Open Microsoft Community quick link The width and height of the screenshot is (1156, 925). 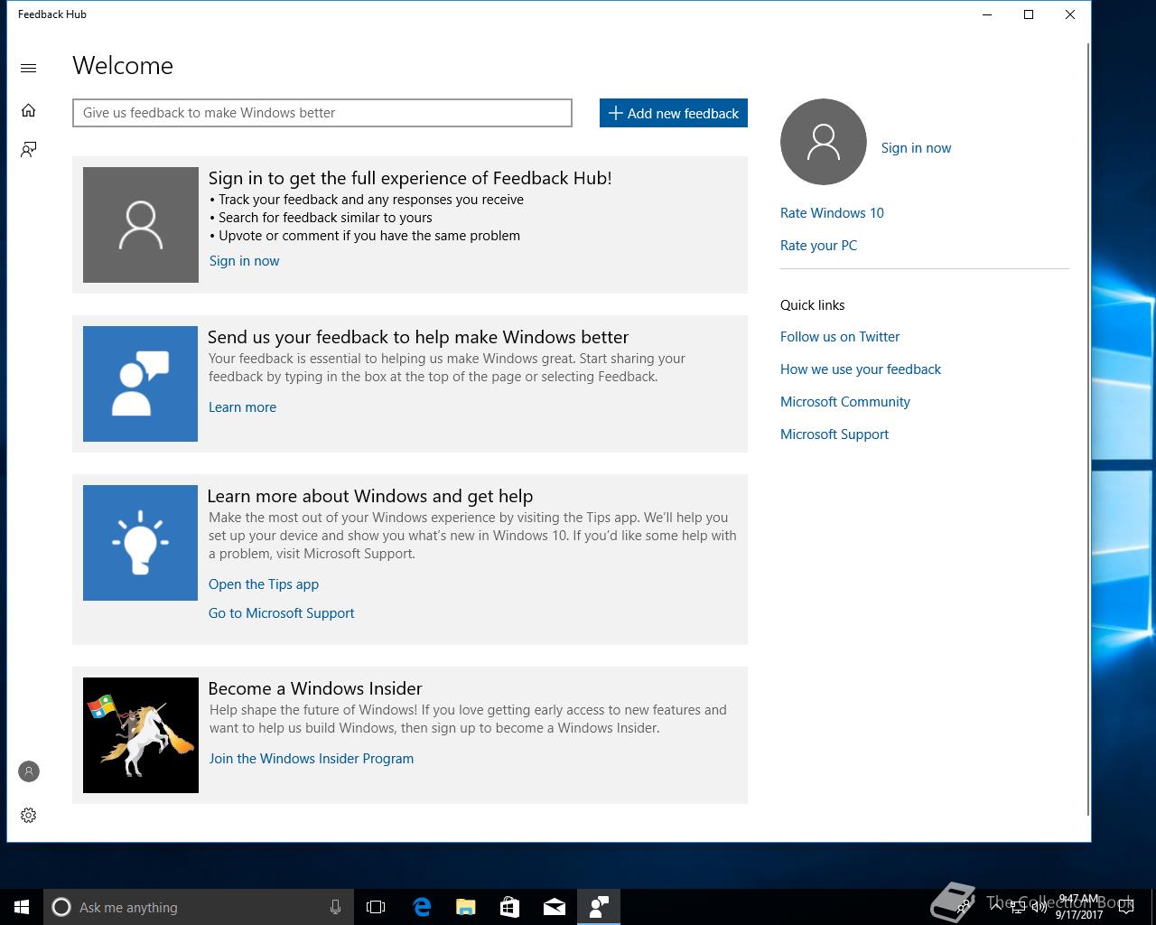(845, 402)
